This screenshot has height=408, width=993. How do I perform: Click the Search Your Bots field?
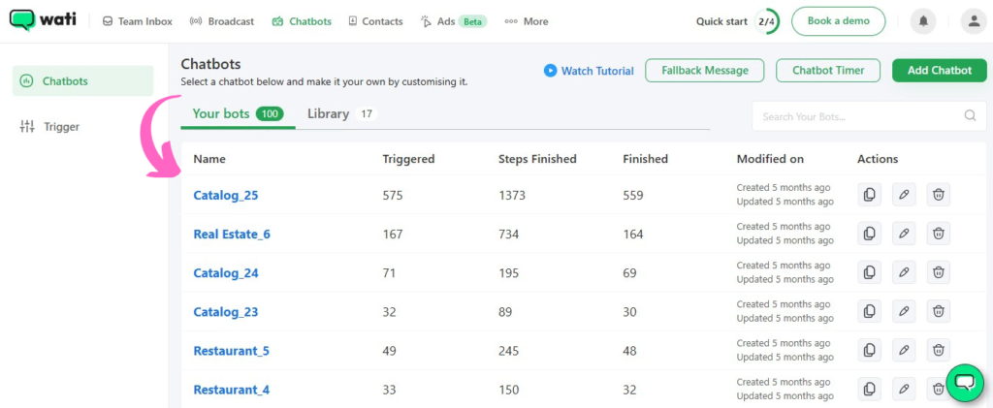tap(853, 116)
